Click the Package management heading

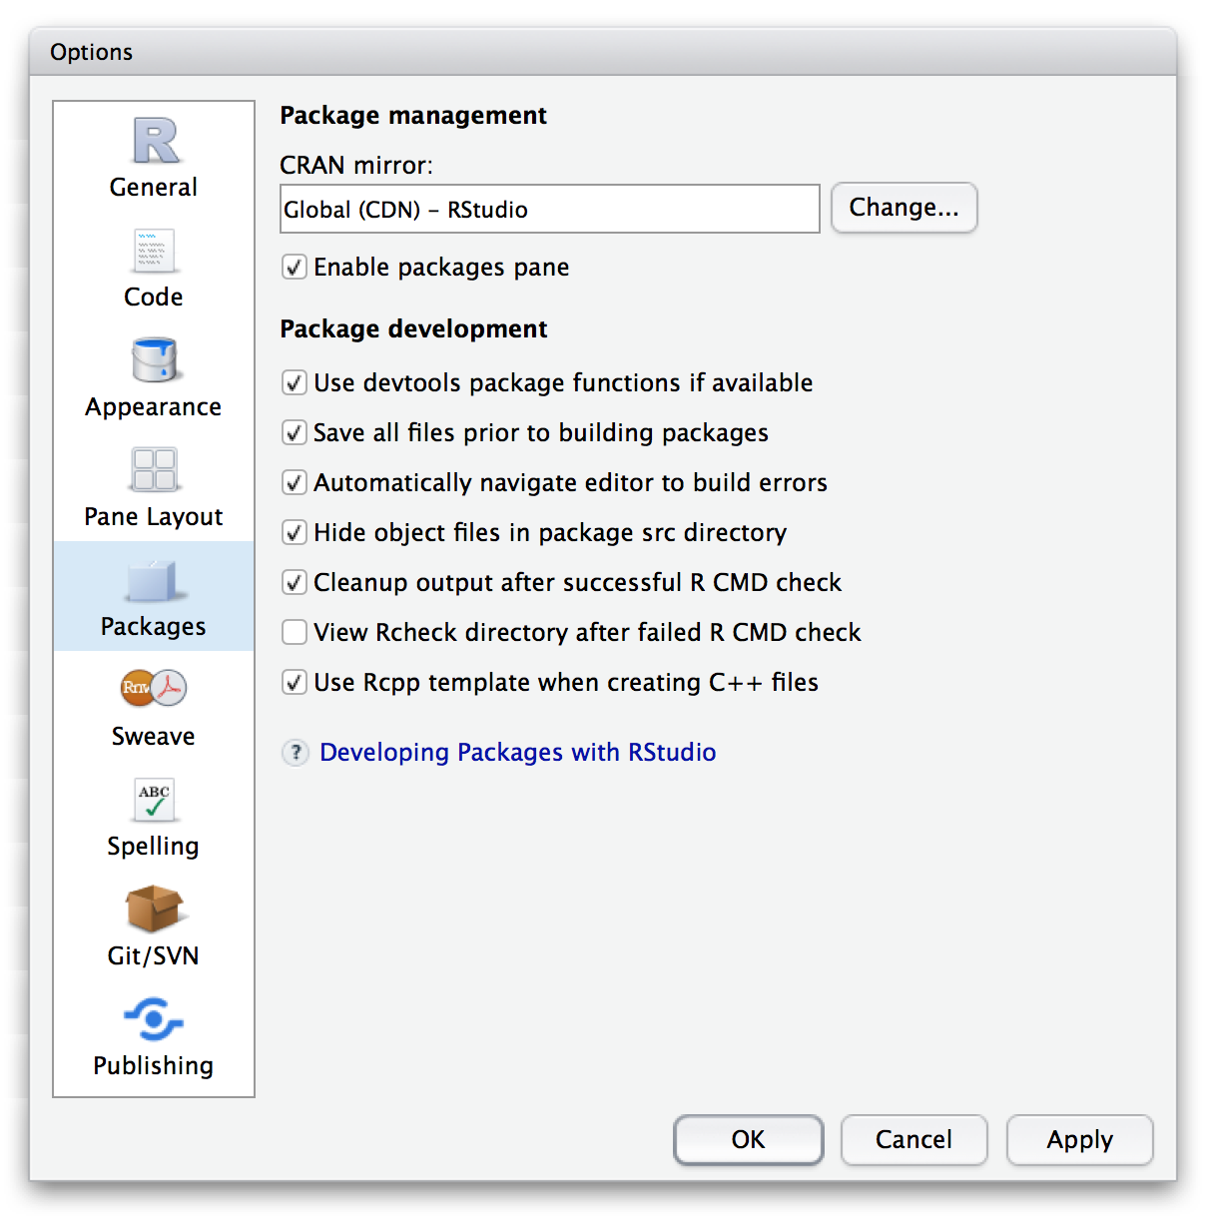pyautogui.click(x=413, y=116)
